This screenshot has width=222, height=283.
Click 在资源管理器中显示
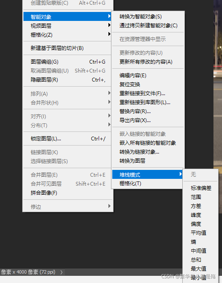click(148, 39)
